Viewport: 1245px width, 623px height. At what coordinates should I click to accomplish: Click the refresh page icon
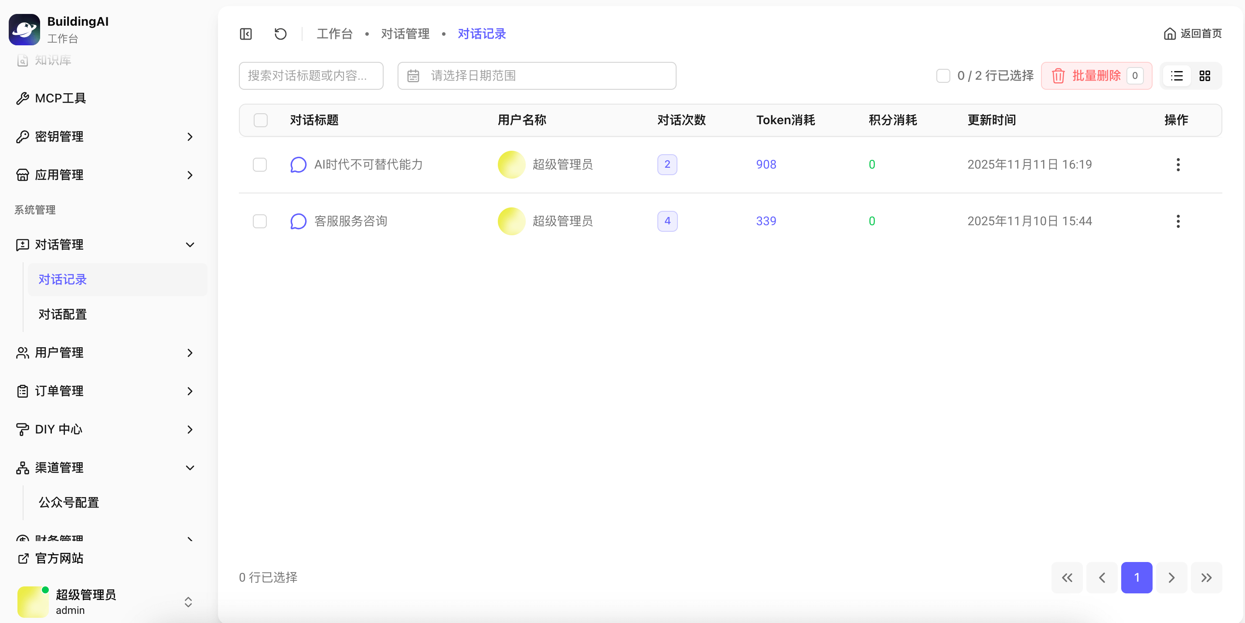click(280, 34)
